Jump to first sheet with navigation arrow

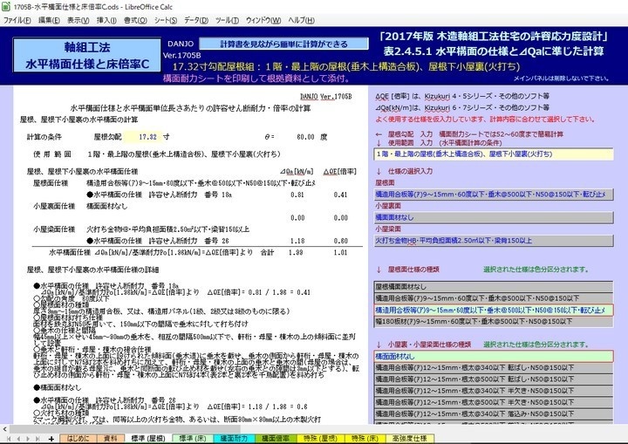[9, 439]
